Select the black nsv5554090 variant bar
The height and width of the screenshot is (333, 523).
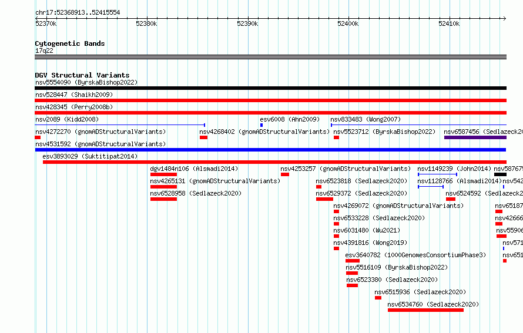[x=270, y=88]
